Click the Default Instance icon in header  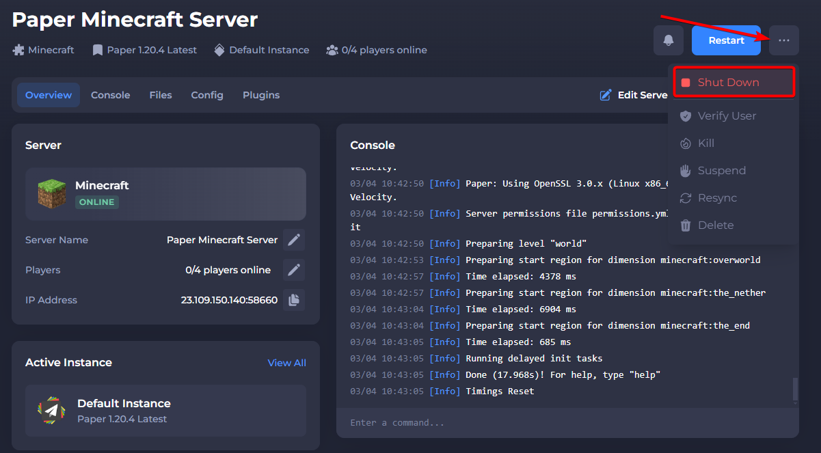coord(219,50)
